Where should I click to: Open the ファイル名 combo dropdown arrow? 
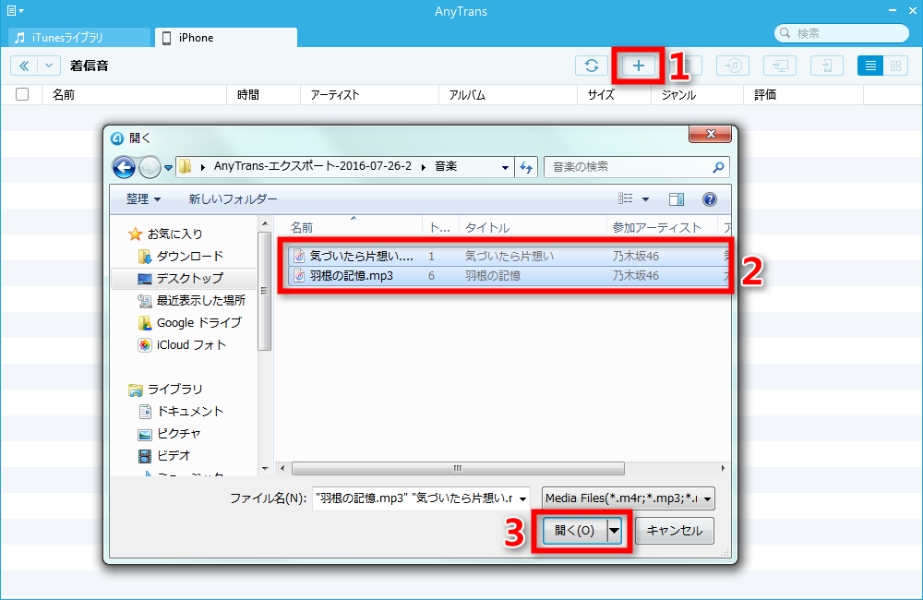click(522, 498)
